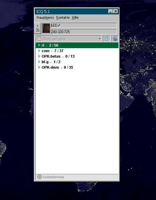The width and height of the screenshot is (156, 200).
Task: Open the Hilfe menu
Action: coord(75,17)
